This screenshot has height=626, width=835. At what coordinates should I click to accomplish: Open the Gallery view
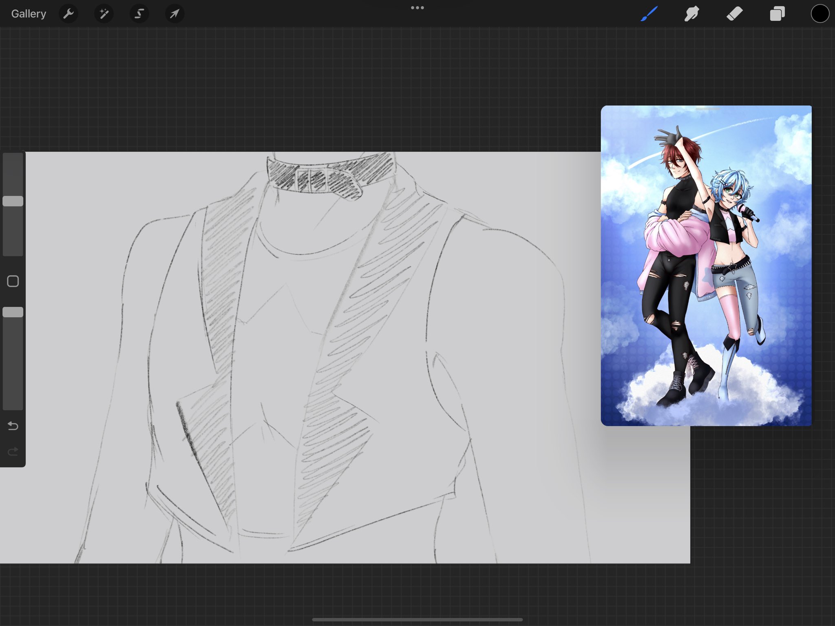29,14
